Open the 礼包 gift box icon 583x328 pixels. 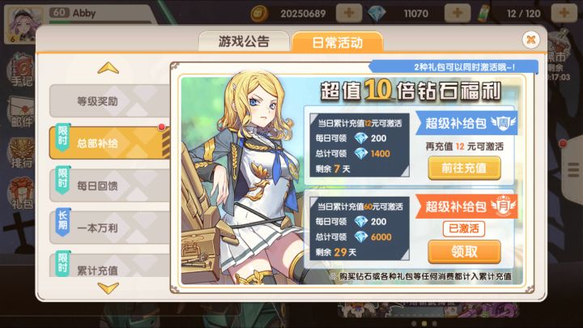[21, 194]
